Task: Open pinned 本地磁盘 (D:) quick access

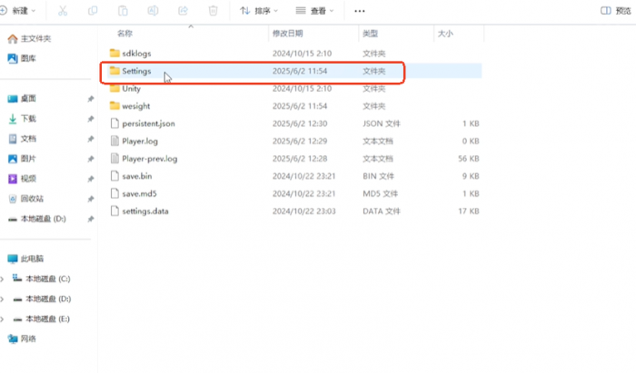Action: coord(37,219)
